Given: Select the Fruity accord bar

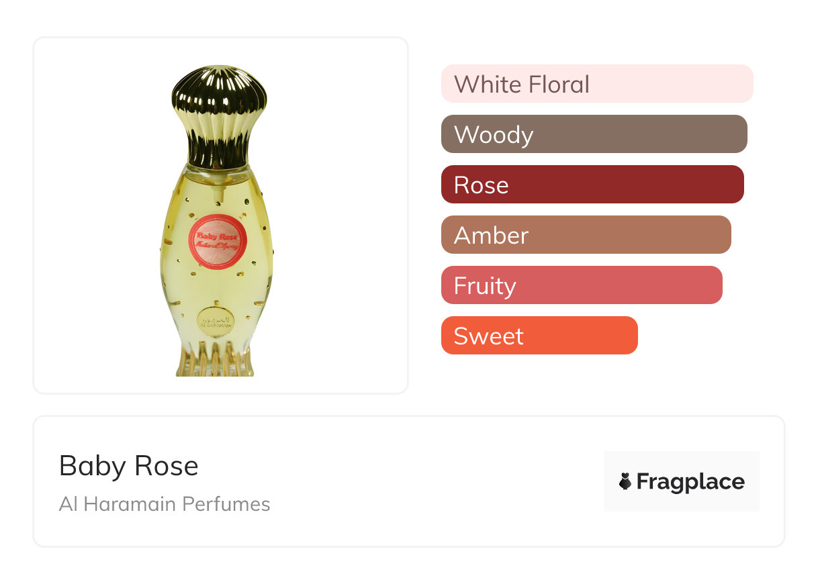Looking at the screenshot, I should coord(582,285).
